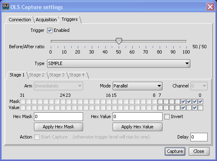Click the Apply Hex Value button
Image resolution: width=217 pixels, height=161 pixels.
138,127
